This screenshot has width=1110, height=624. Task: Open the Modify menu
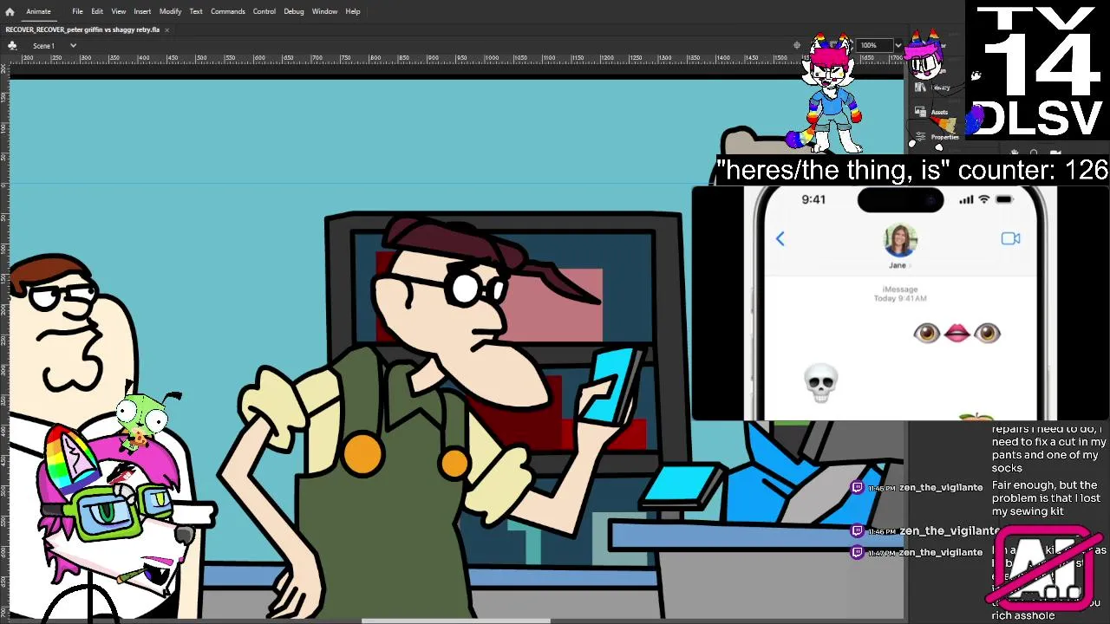click(x=170, y=11)
